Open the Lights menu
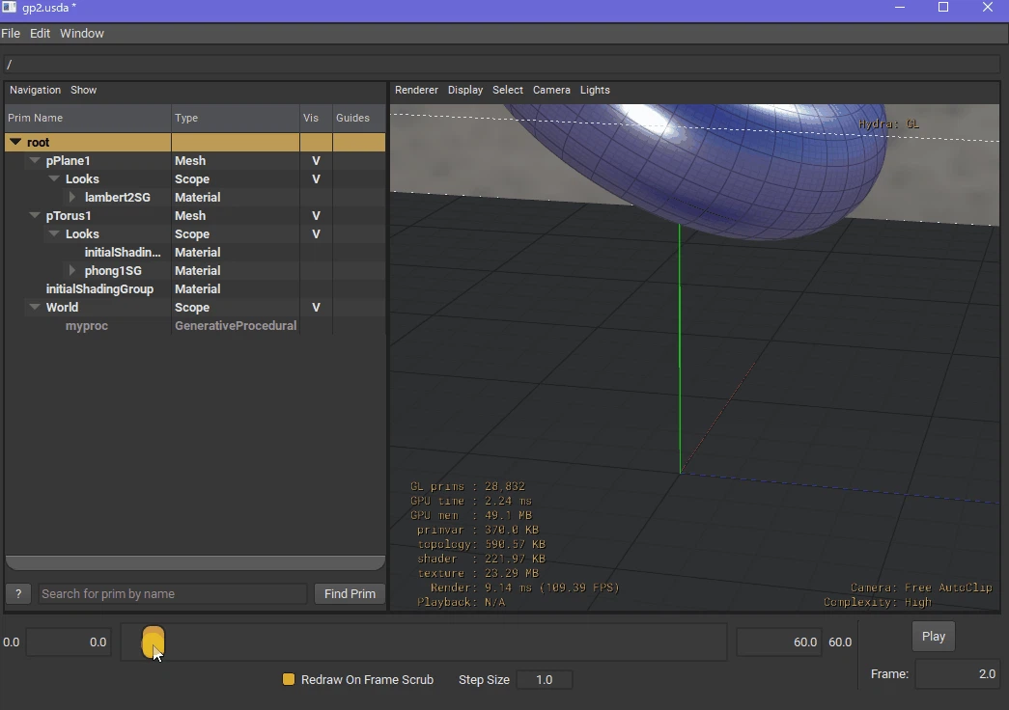Viewport: 1009px width, 710px height. (595, 90)
